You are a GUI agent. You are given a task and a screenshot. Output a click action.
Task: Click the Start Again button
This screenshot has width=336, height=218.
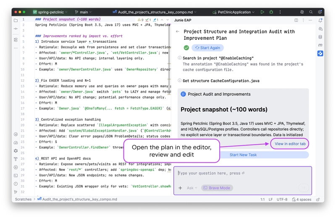[x=207, y=48]
